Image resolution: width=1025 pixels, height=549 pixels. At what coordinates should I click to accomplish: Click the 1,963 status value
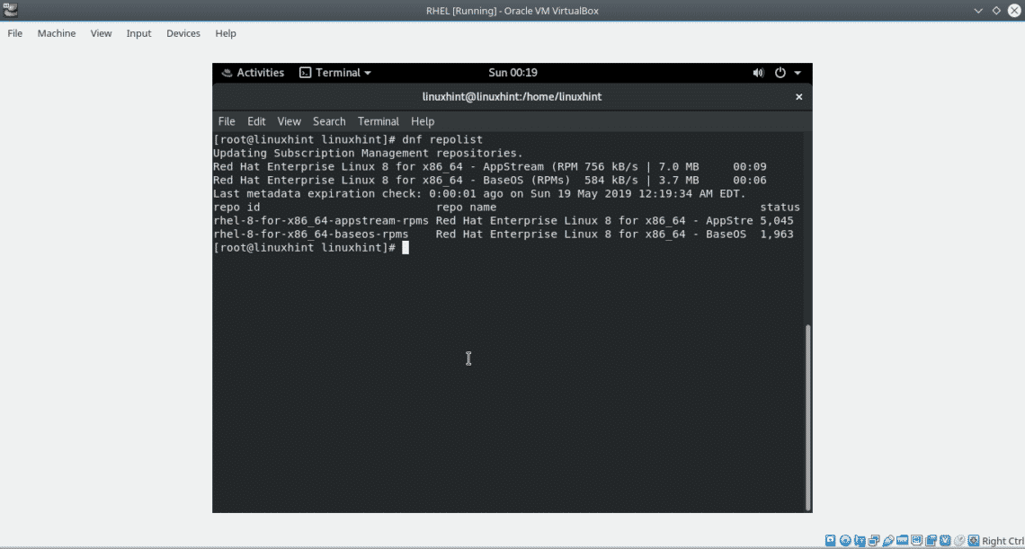777,235
